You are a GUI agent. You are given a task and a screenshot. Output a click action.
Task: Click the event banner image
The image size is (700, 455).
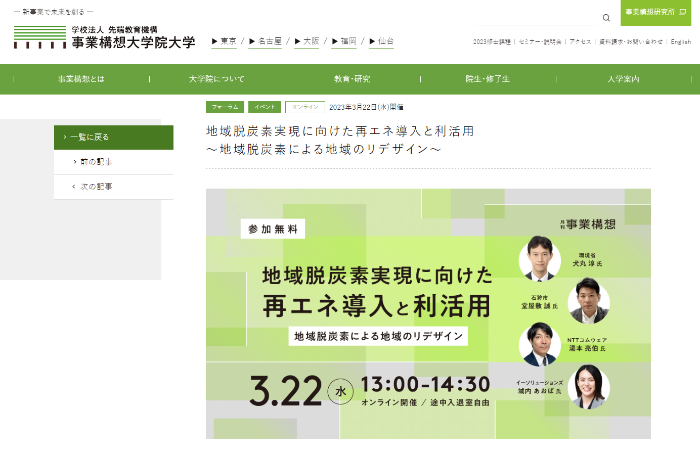click(428, 313)
